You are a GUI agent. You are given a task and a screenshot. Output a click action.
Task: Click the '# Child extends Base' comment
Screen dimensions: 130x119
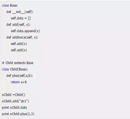18,63
